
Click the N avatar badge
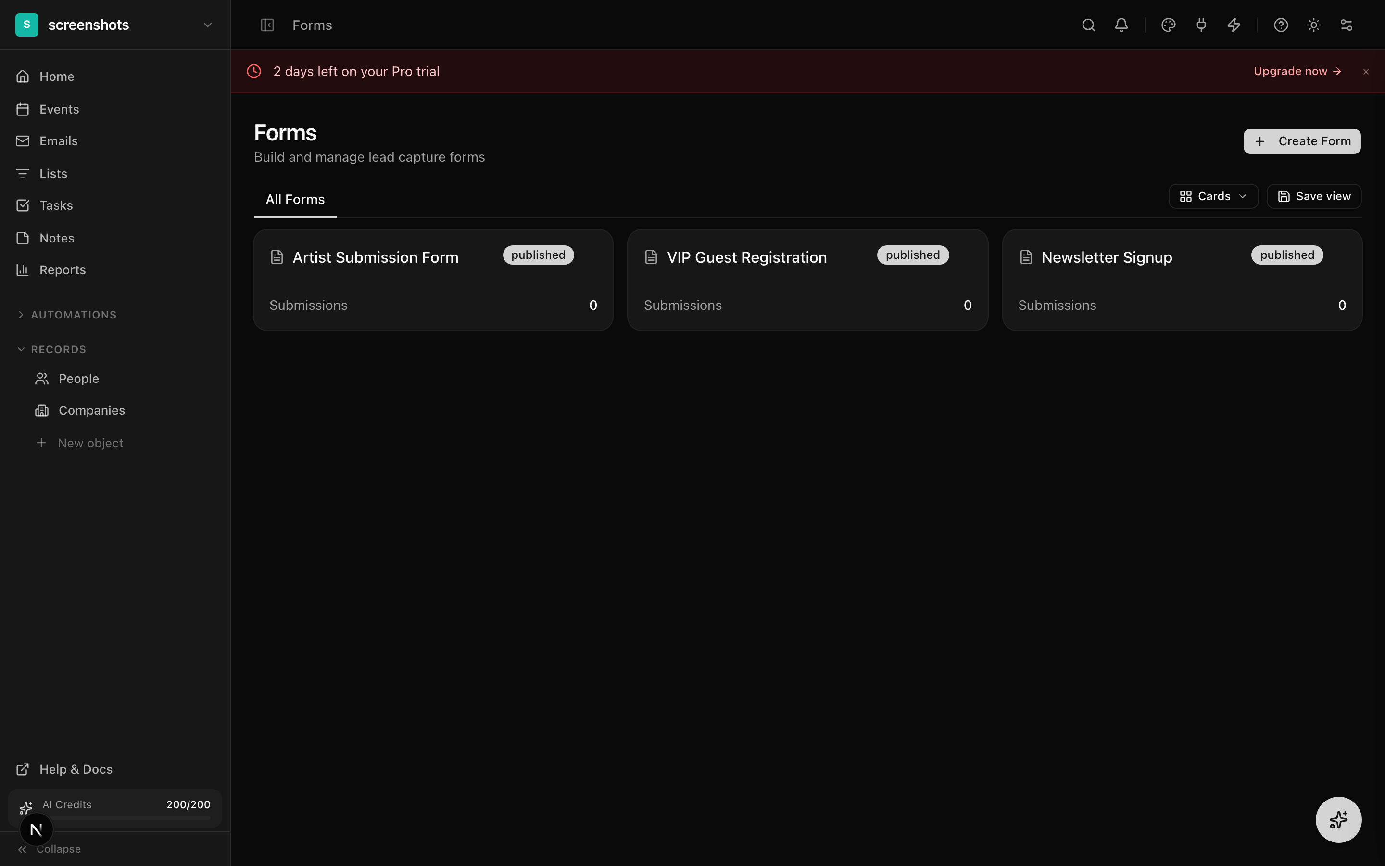(x=36, y=829)
